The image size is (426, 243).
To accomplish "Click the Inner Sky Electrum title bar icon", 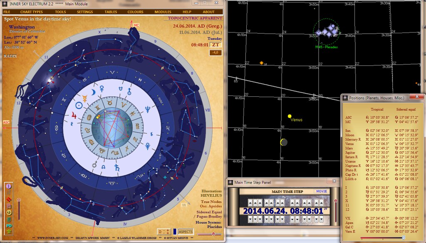I will coord(5,4).
